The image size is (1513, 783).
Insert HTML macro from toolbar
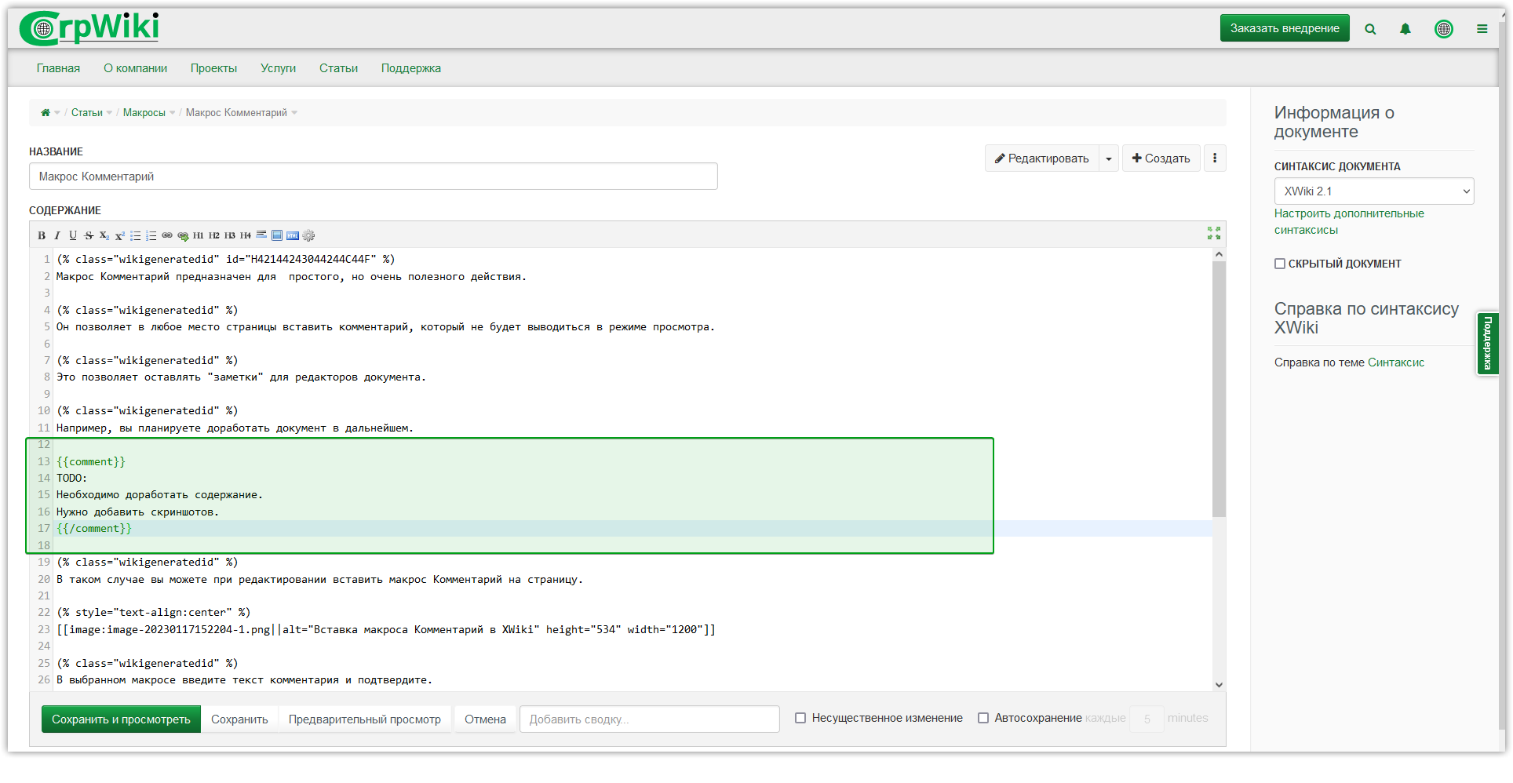tap(293, 235)
